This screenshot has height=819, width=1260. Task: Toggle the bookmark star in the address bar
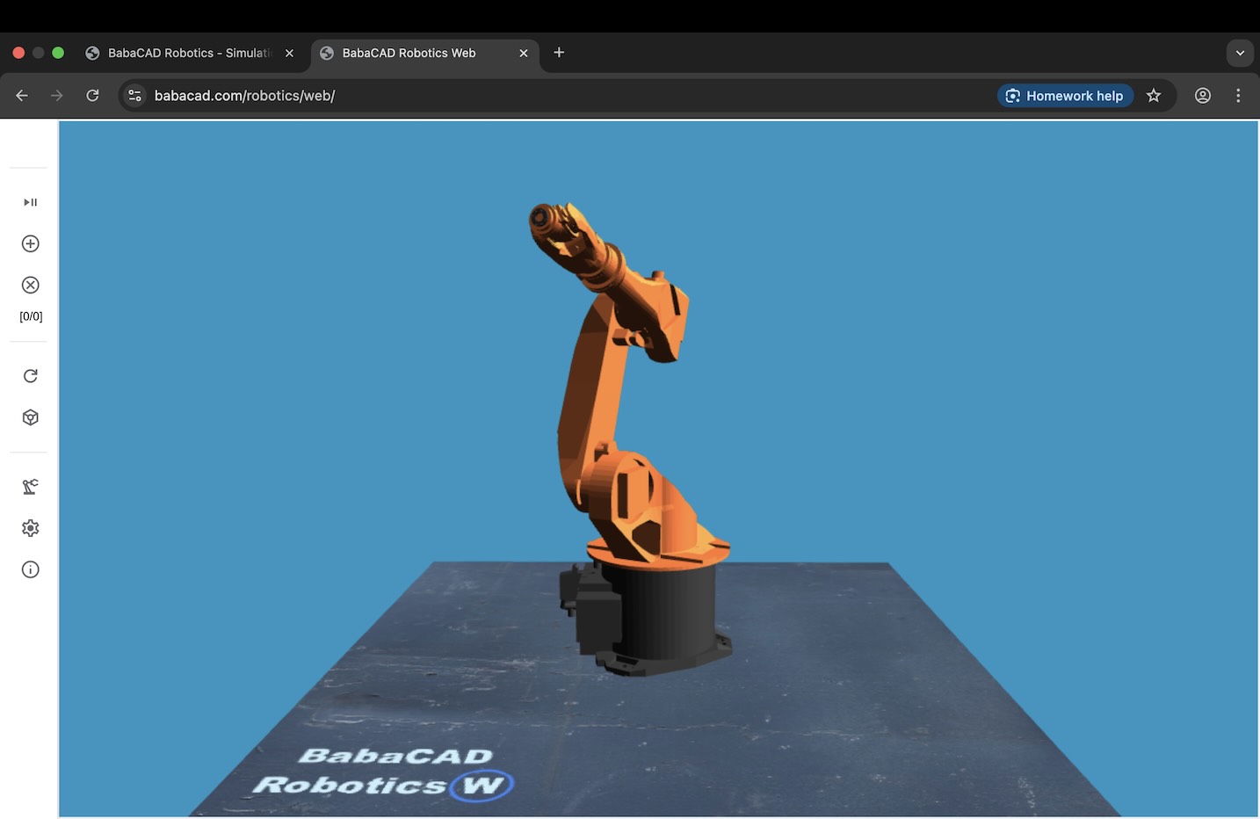[1154, 95]
